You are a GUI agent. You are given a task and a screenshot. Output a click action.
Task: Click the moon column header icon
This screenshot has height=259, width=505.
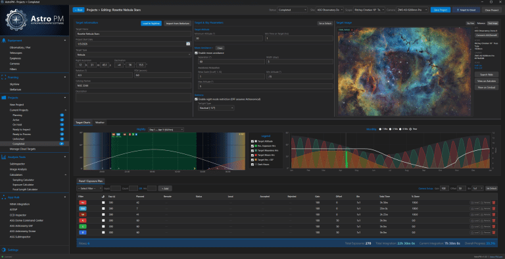pyautogui.click(x=103, y=196)
